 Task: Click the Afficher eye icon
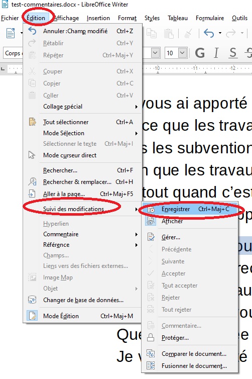pyautogui.click(x=151, y=221)
